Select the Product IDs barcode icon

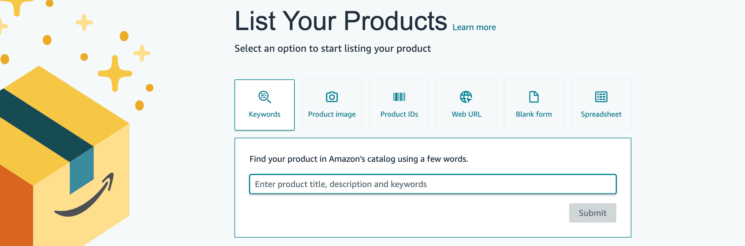click(399, 97)
